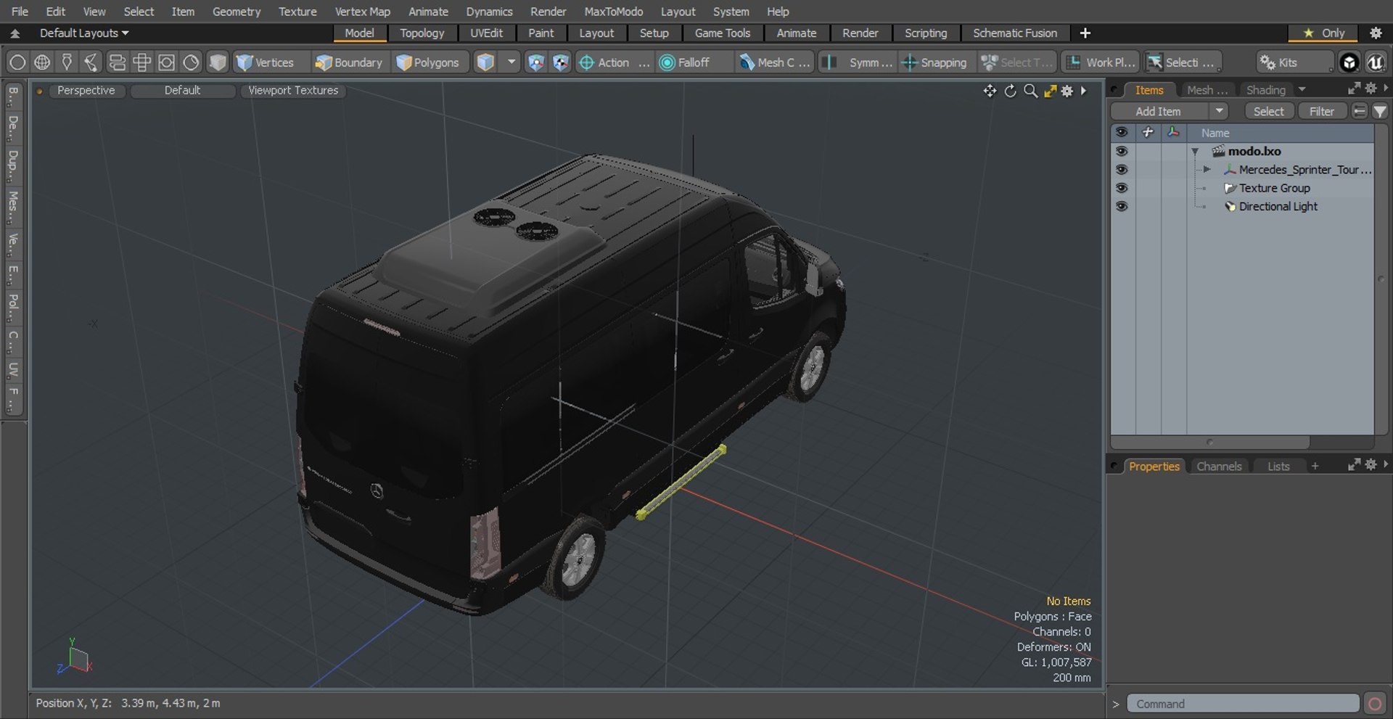Open the Default Layouts dropdown
This screenshot has width=1393, height=719.
point(84,33)
